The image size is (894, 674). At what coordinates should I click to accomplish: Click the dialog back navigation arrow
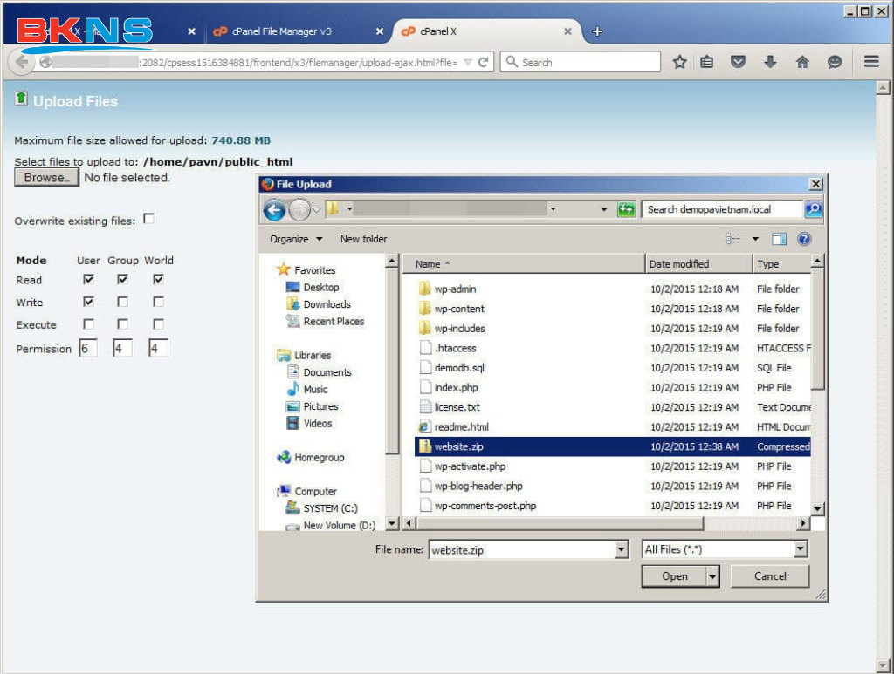coord(274,210)
